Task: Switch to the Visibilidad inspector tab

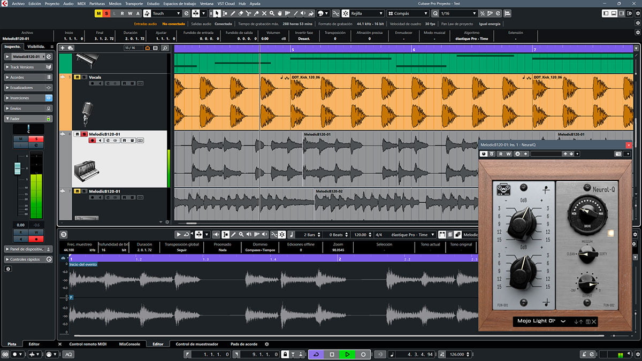Action: [36, 47]
